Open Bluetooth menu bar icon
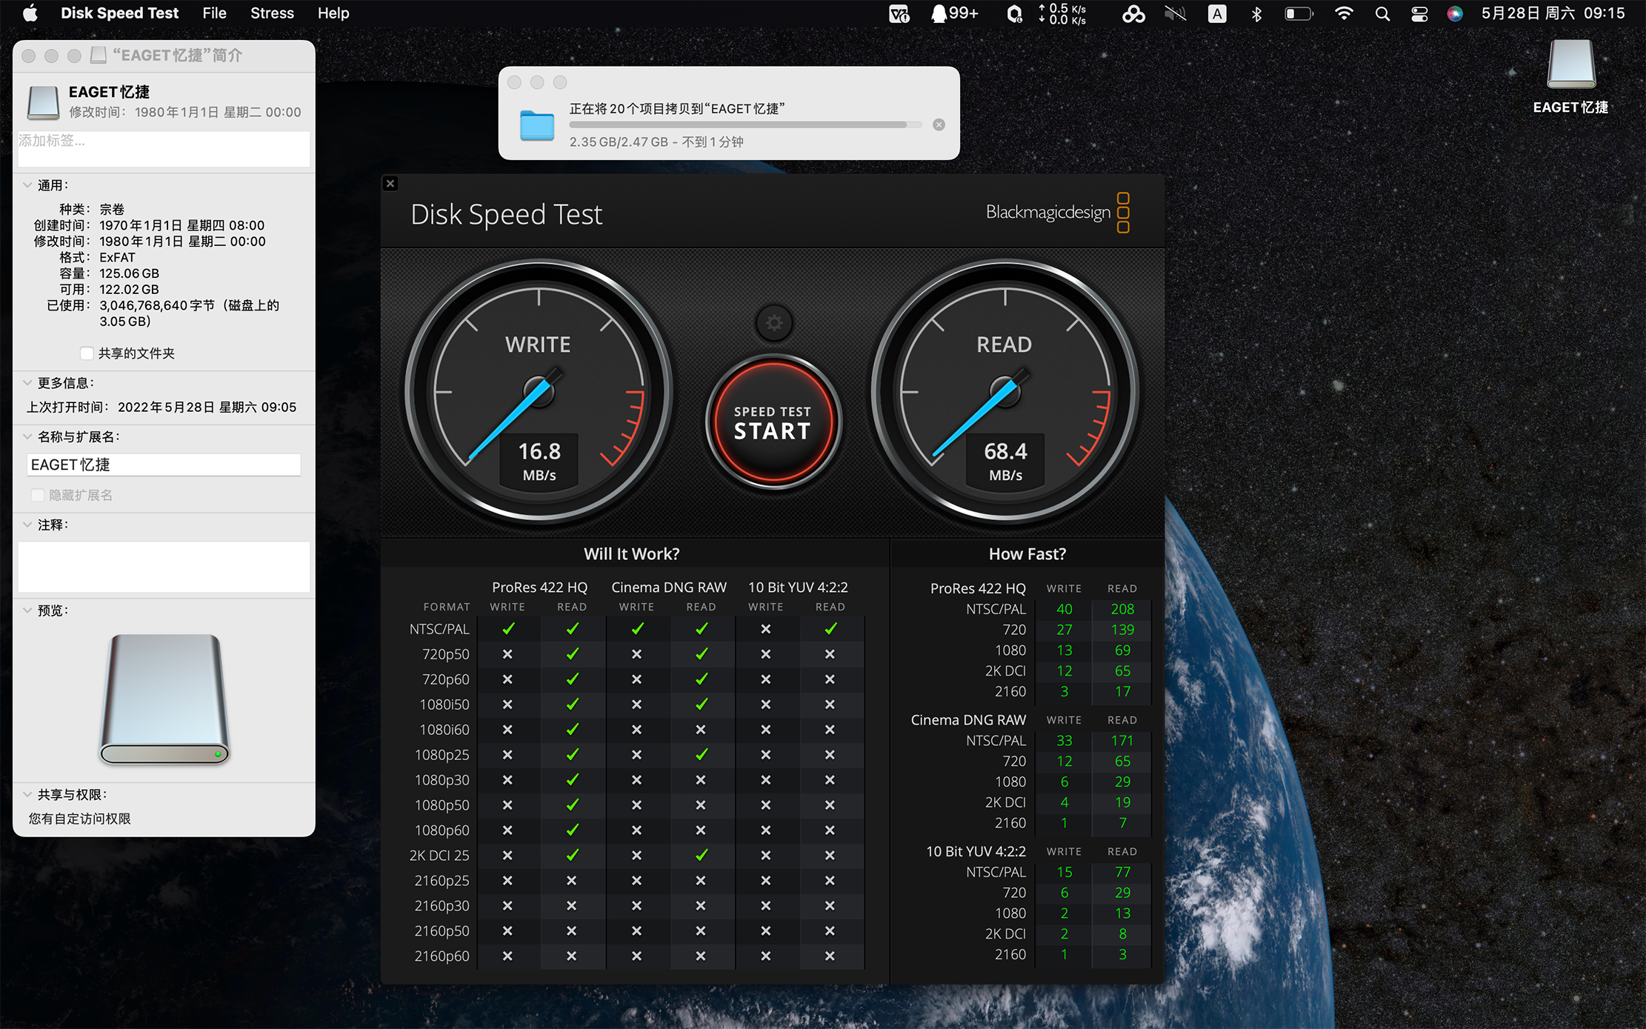The height and width of the screenshot is (1029, 1646). tap(1256, 13)
